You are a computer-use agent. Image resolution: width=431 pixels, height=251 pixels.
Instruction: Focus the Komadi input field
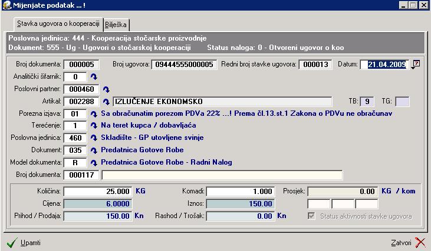241,192
